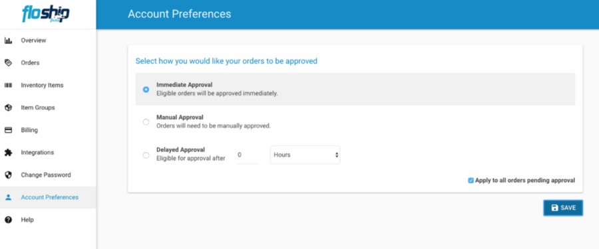This screenshot has width=599, height=249.
Task: Uncheck Apply to all orders pending approval
Action: [x=471, y=181]
